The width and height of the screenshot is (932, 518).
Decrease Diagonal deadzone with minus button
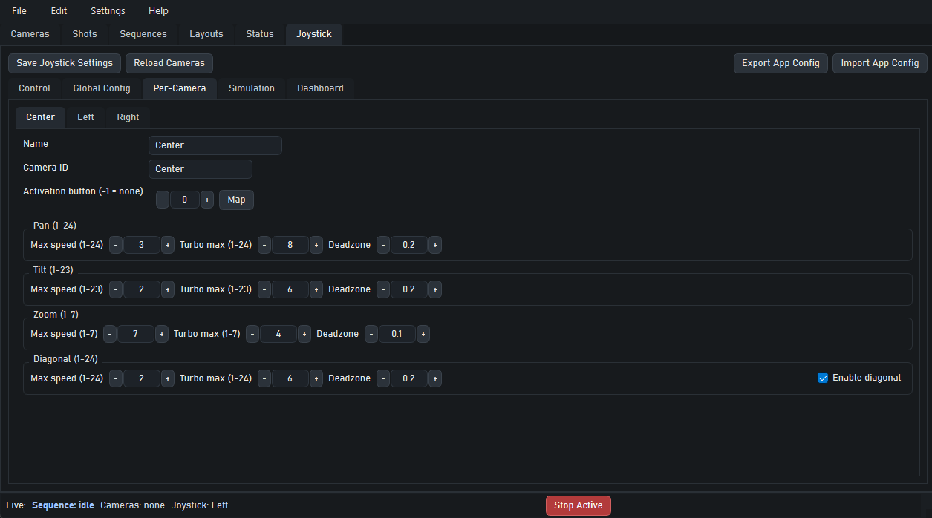click(x=383, y=378)
